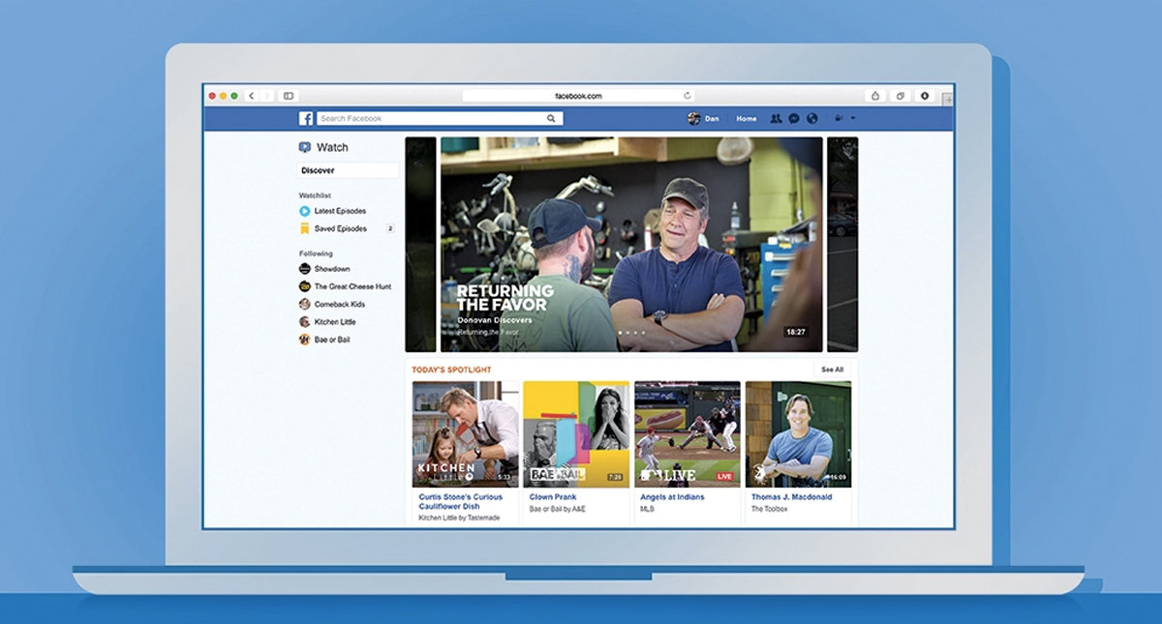Open the Watch section via its sidebar icon
This screenshot has height=624, width=1162.
coord(303,147)
